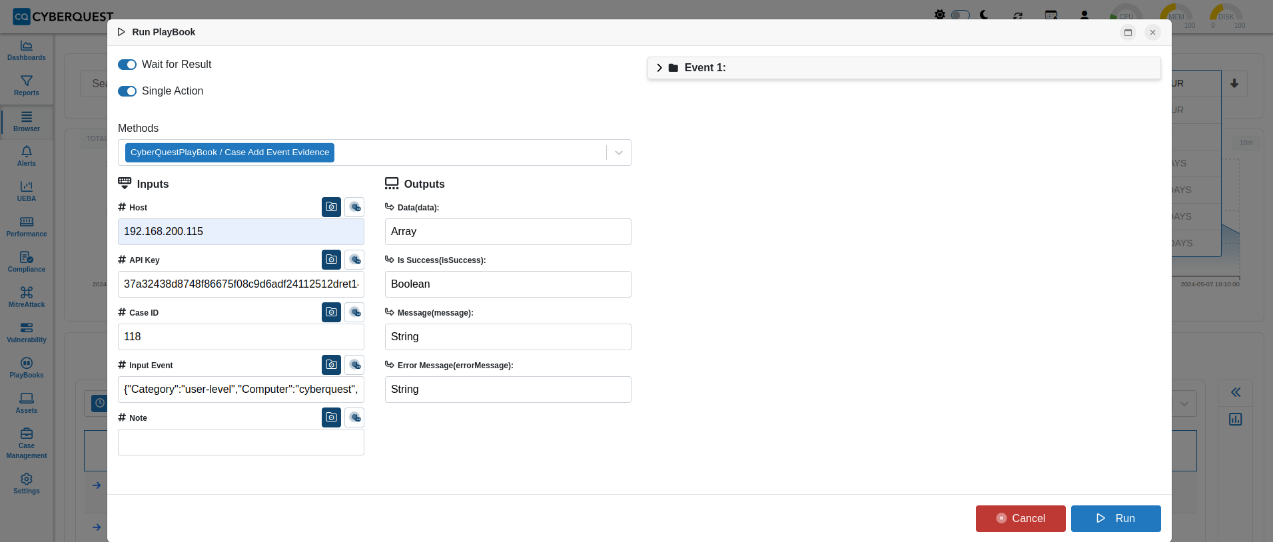Click the chart icon in right panel
This screenshot has height=542, width=1273.
point(1236,419)
